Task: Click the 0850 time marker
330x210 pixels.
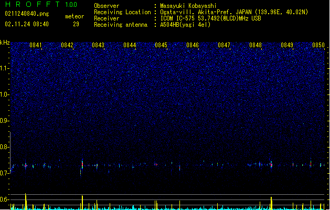Action: [x=318, y=45]
